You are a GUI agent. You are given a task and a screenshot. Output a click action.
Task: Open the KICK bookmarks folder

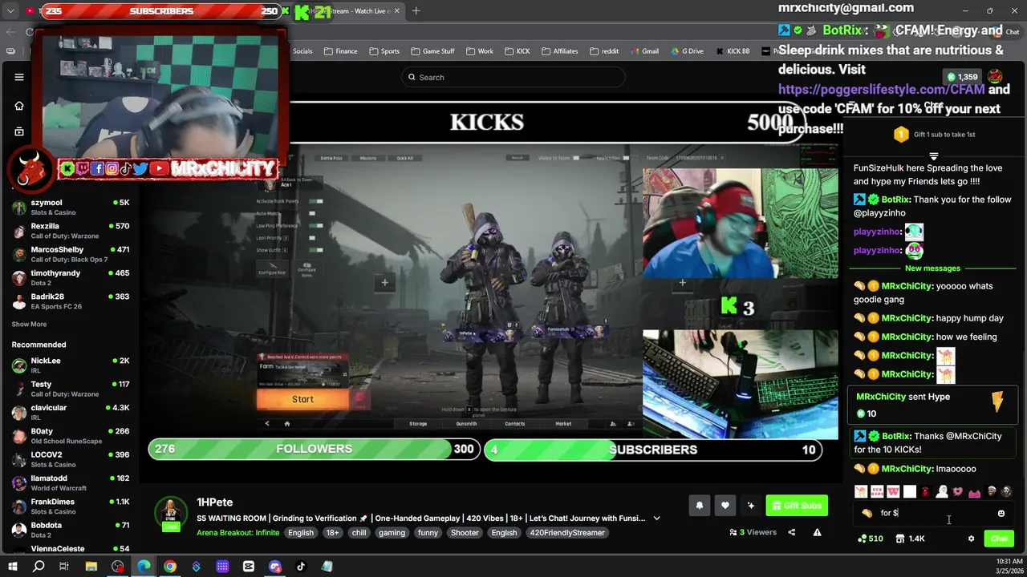point(518,51)
